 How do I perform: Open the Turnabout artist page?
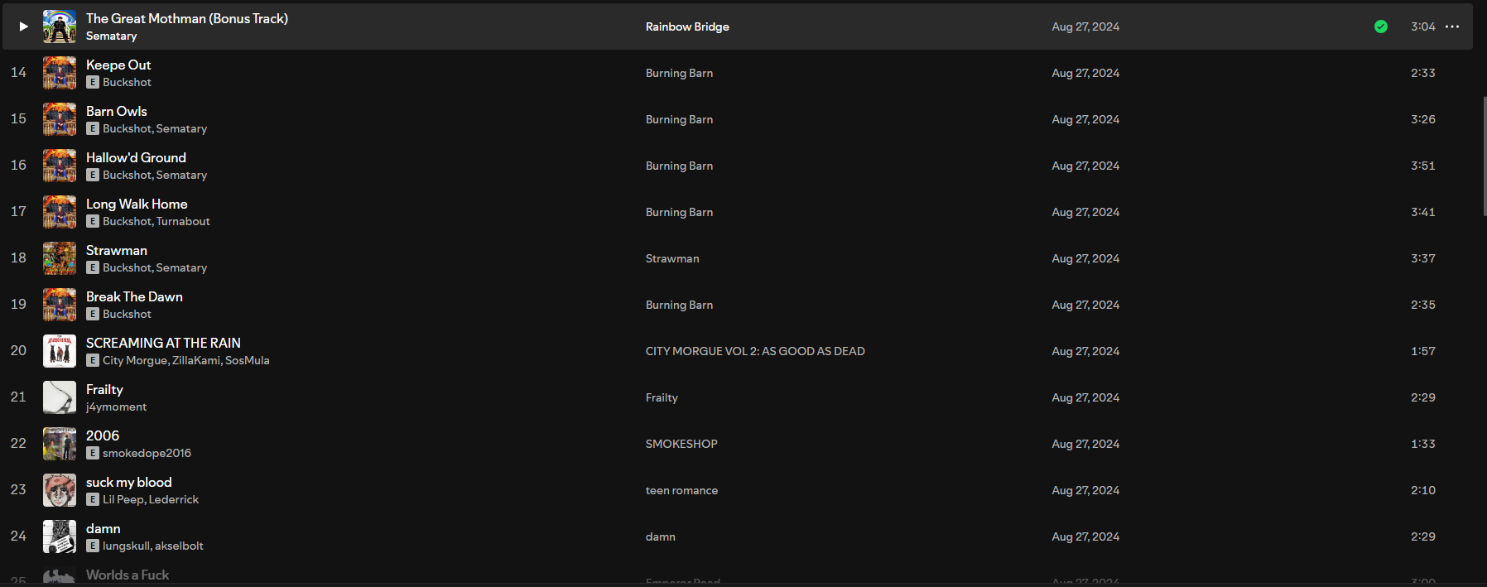coord(183,222)
